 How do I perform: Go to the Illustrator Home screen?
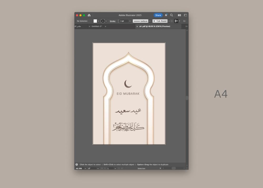89,15
